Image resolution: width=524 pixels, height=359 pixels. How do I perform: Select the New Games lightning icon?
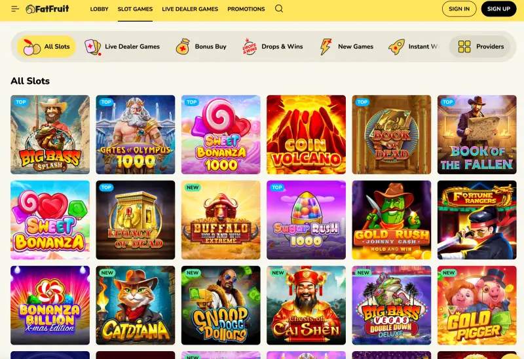[326, 47]
